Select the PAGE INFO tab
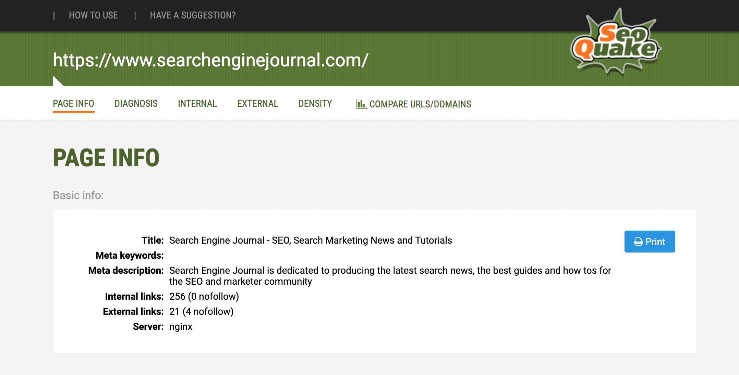 pos(73,104)
